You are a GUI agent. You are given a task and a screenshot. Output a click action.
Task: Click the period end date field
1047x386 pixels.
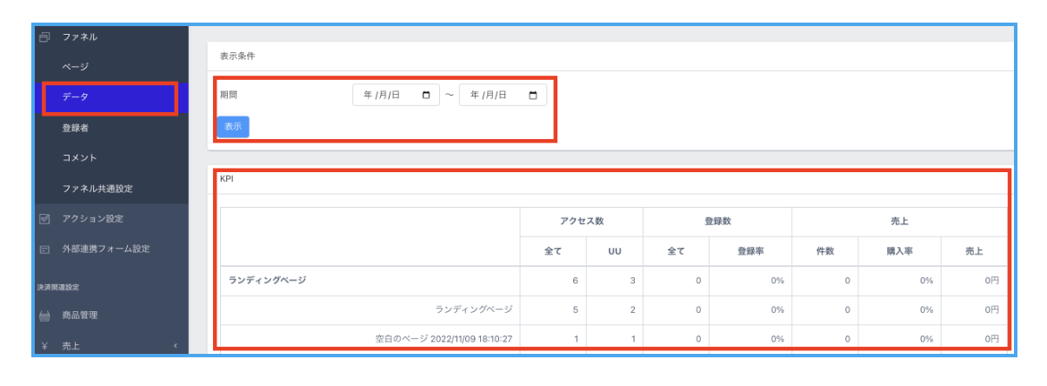point(494,96)
